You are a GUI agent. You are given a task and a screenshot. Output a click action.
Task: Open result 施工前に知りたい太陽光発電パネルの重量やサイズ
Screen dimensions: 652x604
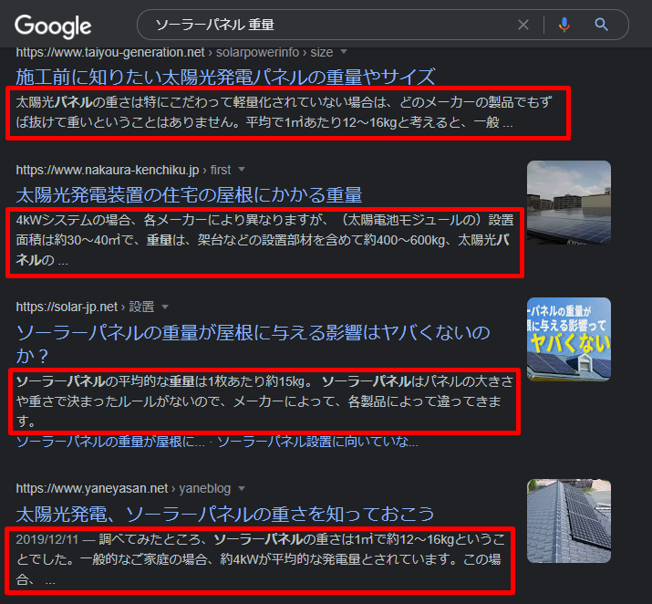coord(225,77)
